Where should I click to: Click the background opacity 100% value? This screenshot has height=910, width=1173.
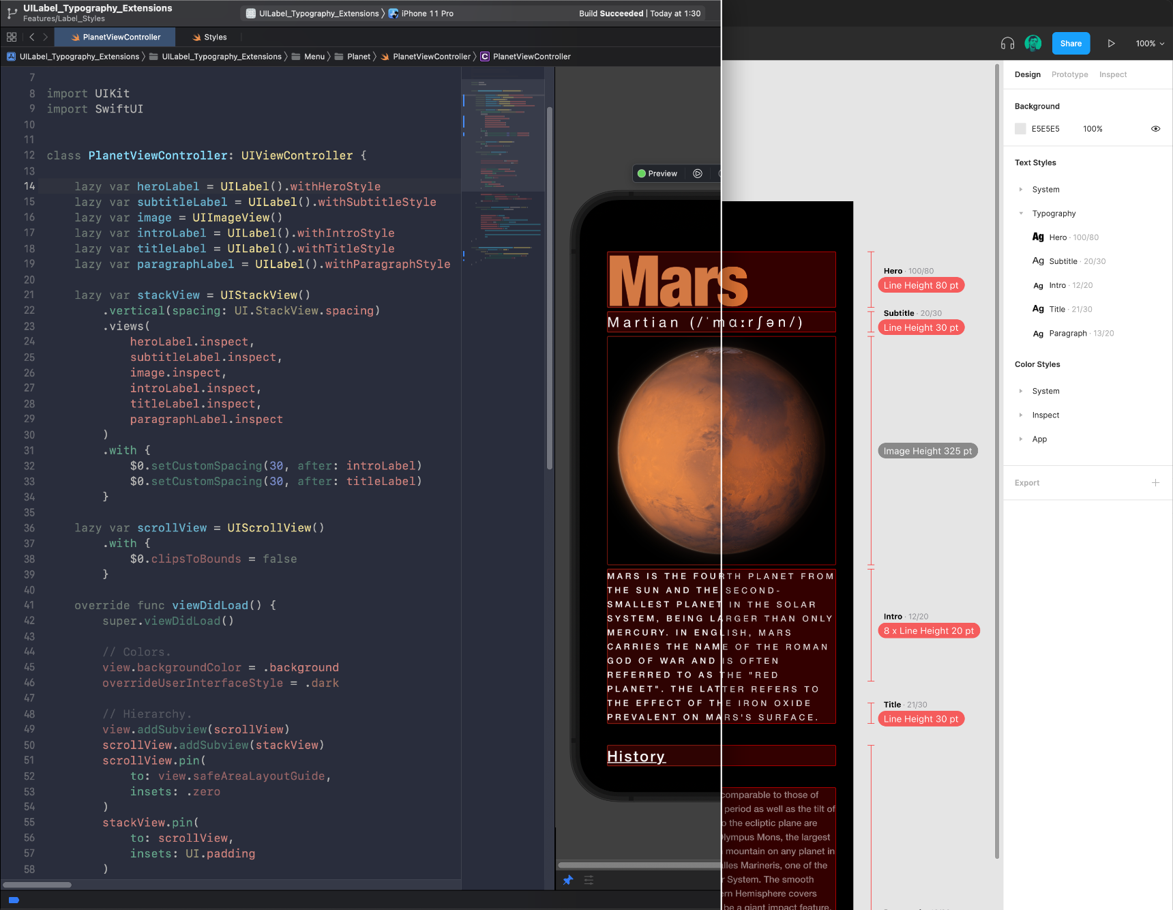pos(1093,129)
